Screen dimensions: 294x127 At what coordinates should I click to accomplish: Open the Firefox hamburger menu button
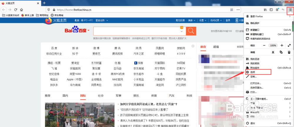pyautogui.click(x=290, y=10)
